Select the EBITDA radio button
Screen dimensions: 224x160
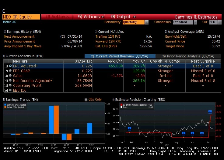10,90
